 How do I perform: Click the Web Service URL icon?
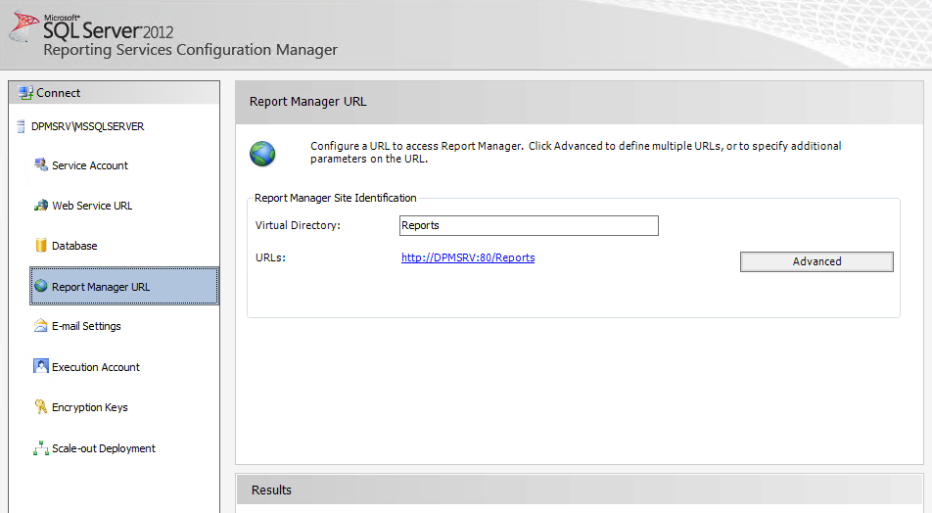click(x=41, y=205)
